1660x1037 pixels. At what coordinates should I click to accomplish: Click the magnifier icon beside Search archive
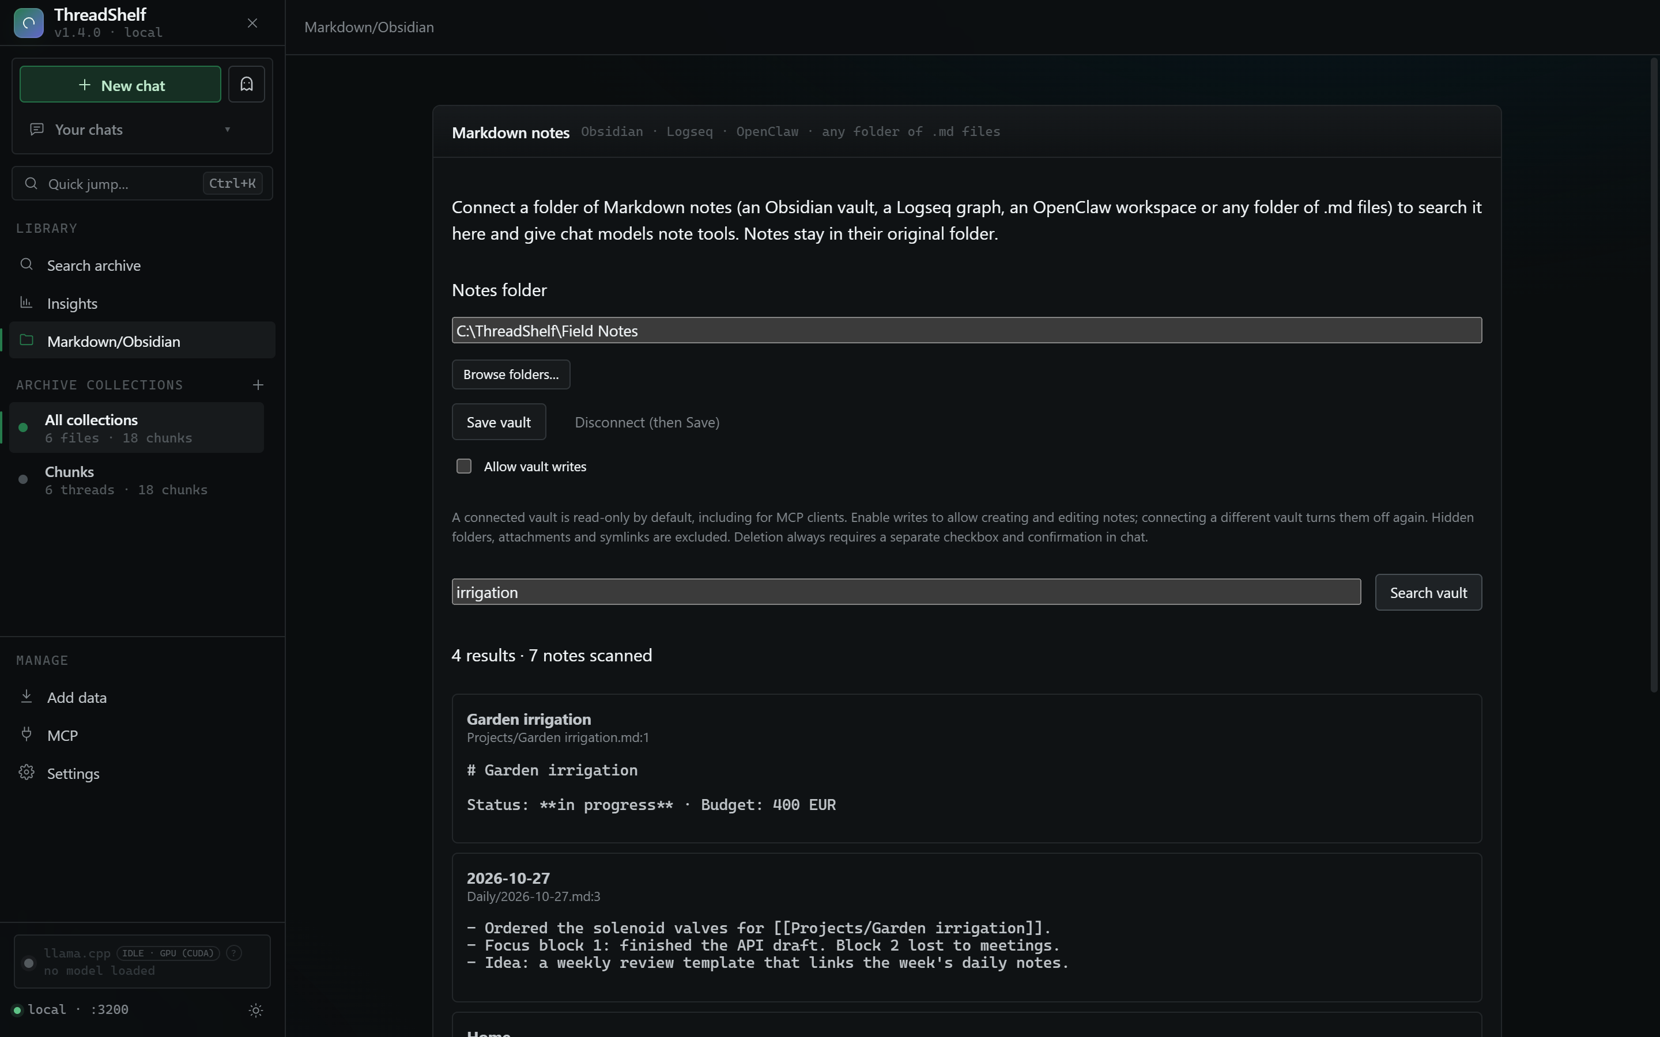point(27,265)
